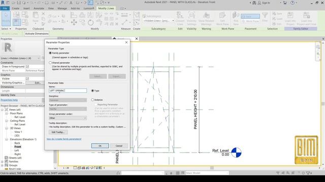Select the Front elevation in Project Browser

point(18,147)
